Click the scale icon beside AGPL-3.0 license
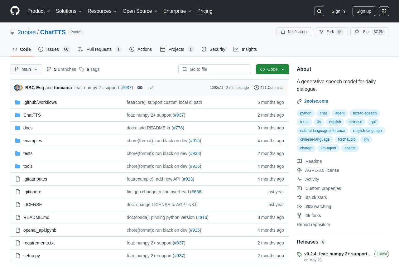Viewport: 399px width, 266px height. point(299,170)
